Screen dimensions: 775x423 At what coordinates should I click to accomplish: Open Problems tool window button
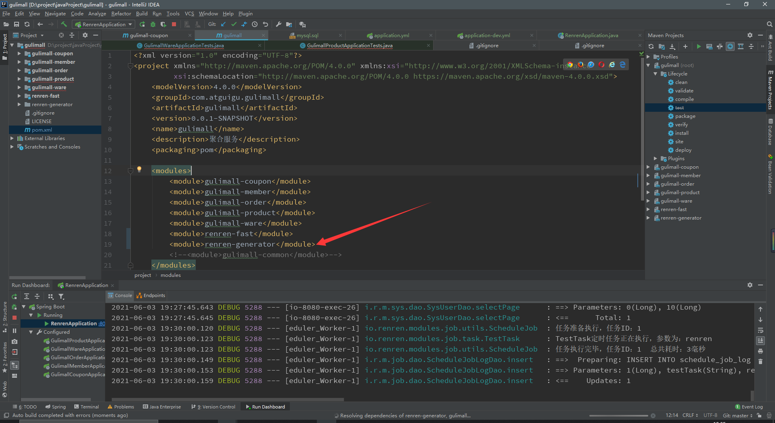121,406
